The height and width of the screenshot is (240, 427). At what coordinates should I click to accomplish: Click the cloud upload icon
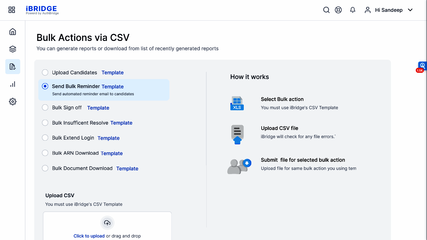(107, 223)
